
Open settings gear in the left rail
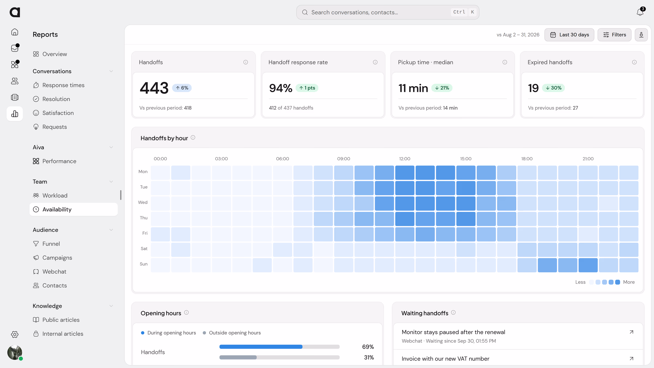tap(15, 334)
